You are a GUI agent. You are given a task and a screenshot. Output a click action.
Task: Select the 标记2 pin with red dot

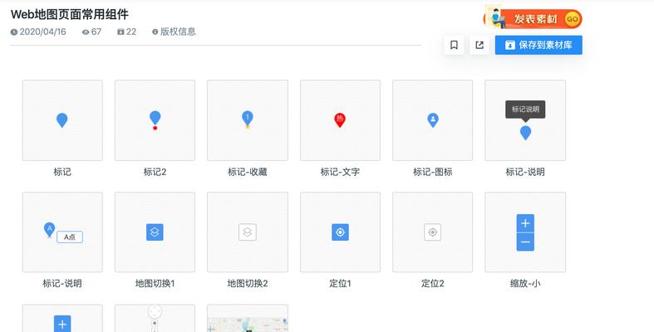[x=155, y=120]
